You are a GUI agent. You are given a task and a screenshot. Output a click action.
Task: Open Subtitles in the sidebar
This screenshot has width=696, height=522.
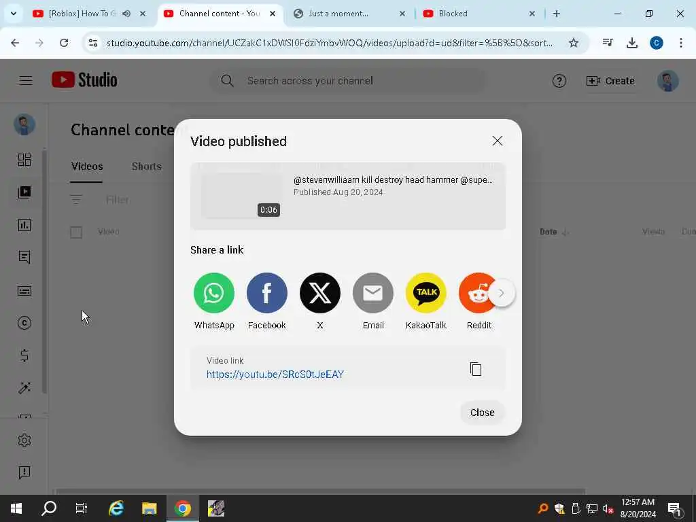pyautogui.click(x=24, y=291)
